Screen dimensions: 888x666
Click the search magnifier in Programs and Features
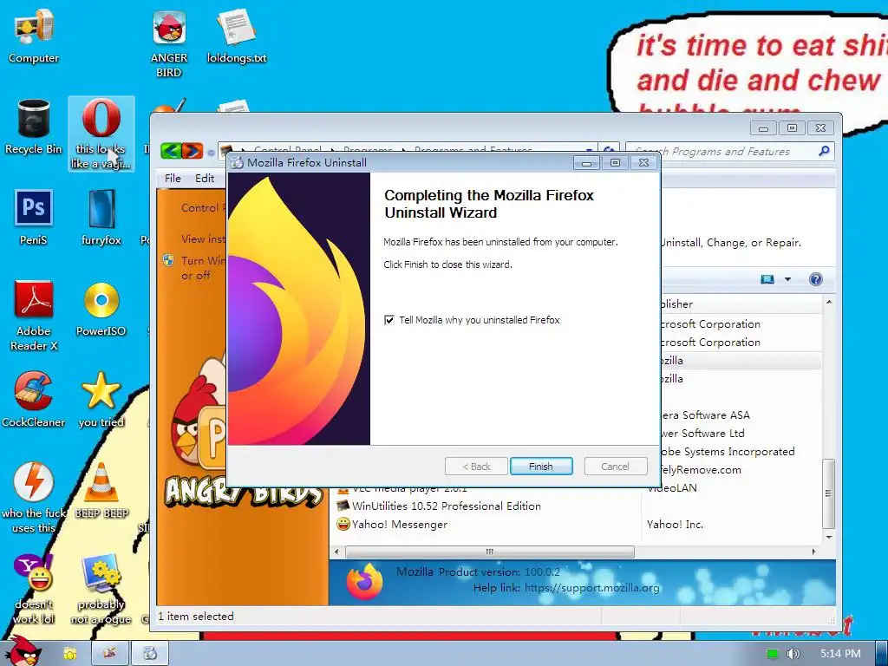(x=824, y=151)
